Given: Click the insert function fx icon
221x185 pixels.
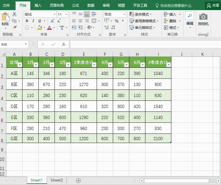Looking at the screenshot, I should [x=64, y=44].
